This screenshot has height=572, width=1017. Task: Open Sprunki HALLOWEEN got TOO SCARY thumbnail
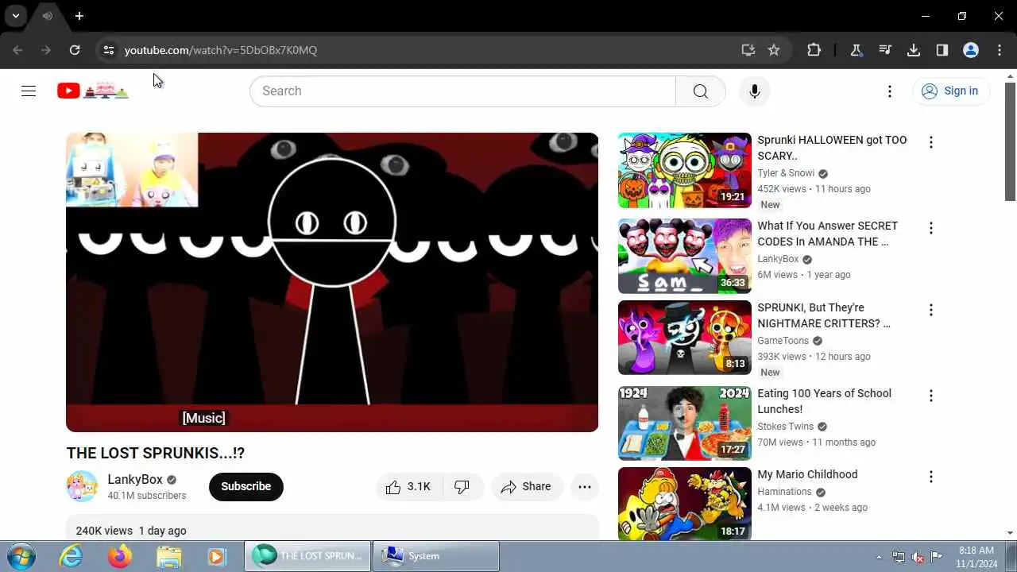[685, 170]
